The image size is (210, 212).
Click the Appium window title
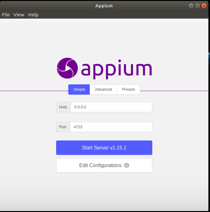coord(104,6)
